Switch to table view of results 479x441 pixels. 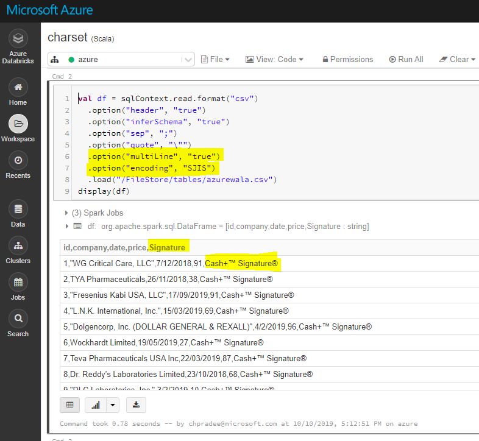click(69, 405)
